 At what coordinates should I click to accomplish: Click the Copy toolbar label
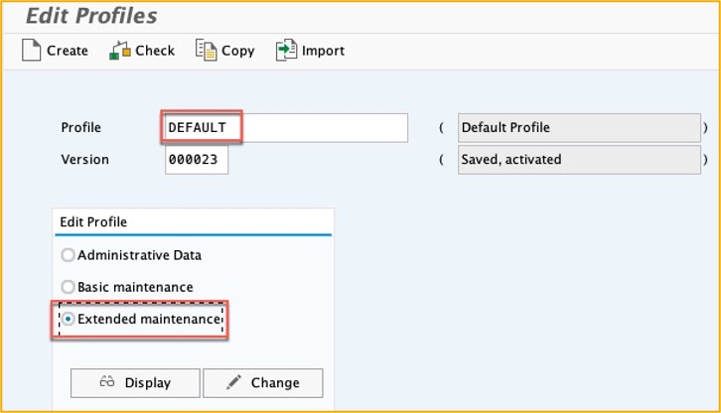point(237,51)
